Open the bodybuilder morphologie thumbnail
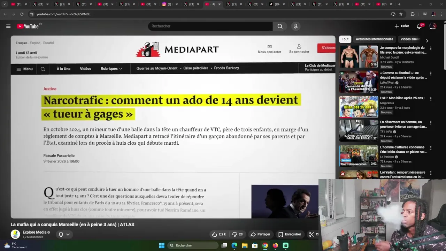 [x=359, y=56]
